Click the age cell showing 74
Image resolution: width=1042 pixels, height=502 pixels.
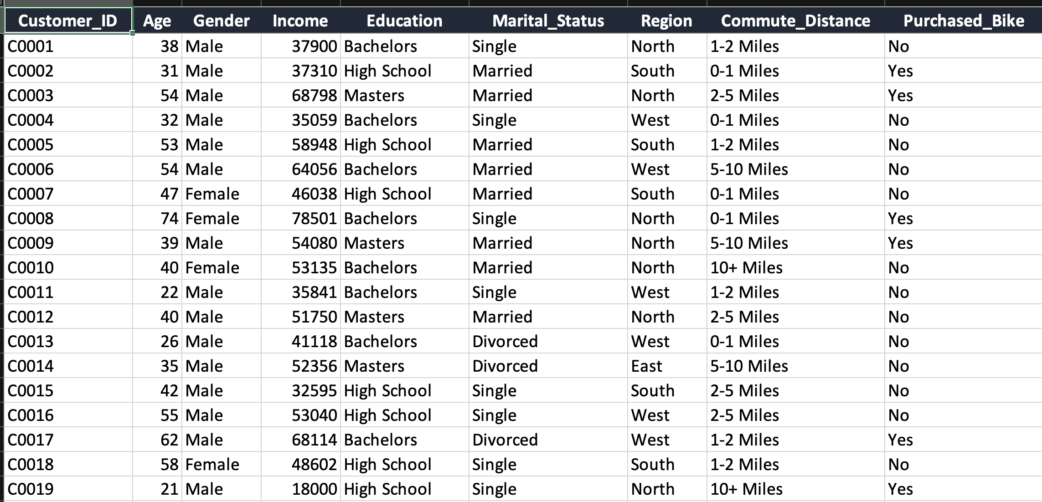[x=169, y=219]
